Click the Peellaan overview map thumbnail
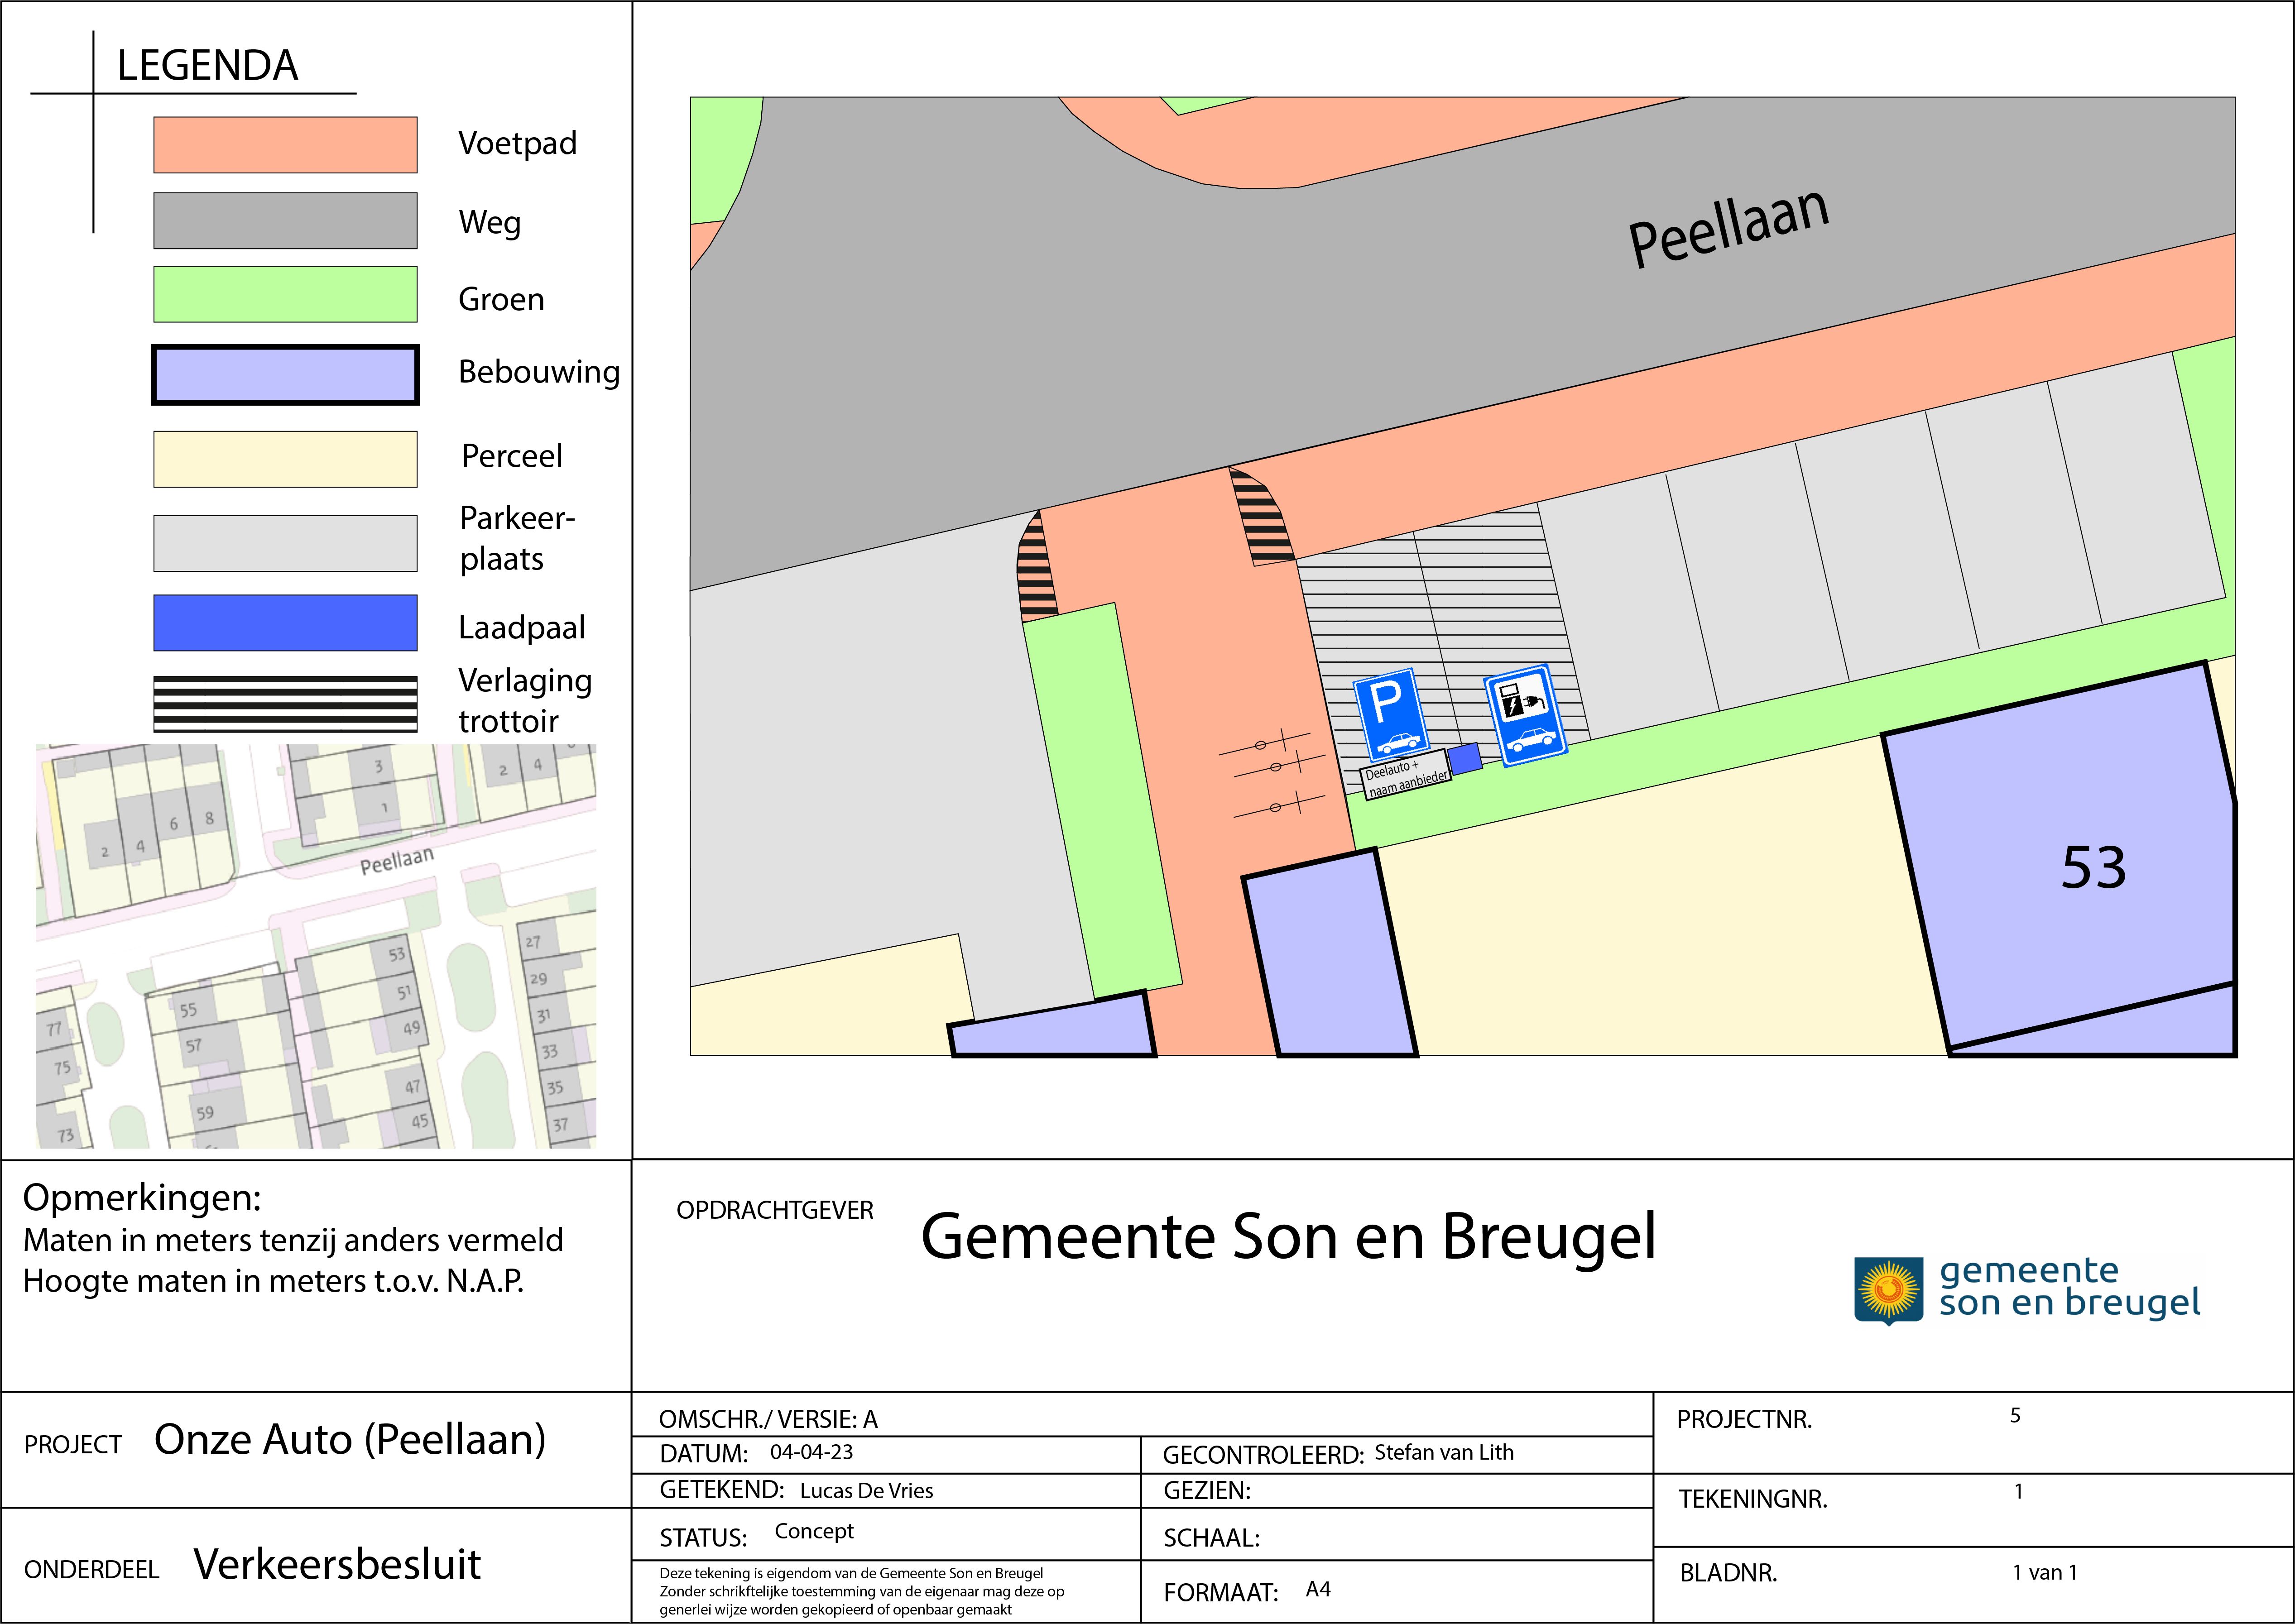The height and width of the screenshot is (1624, 2295). [316, 946]
